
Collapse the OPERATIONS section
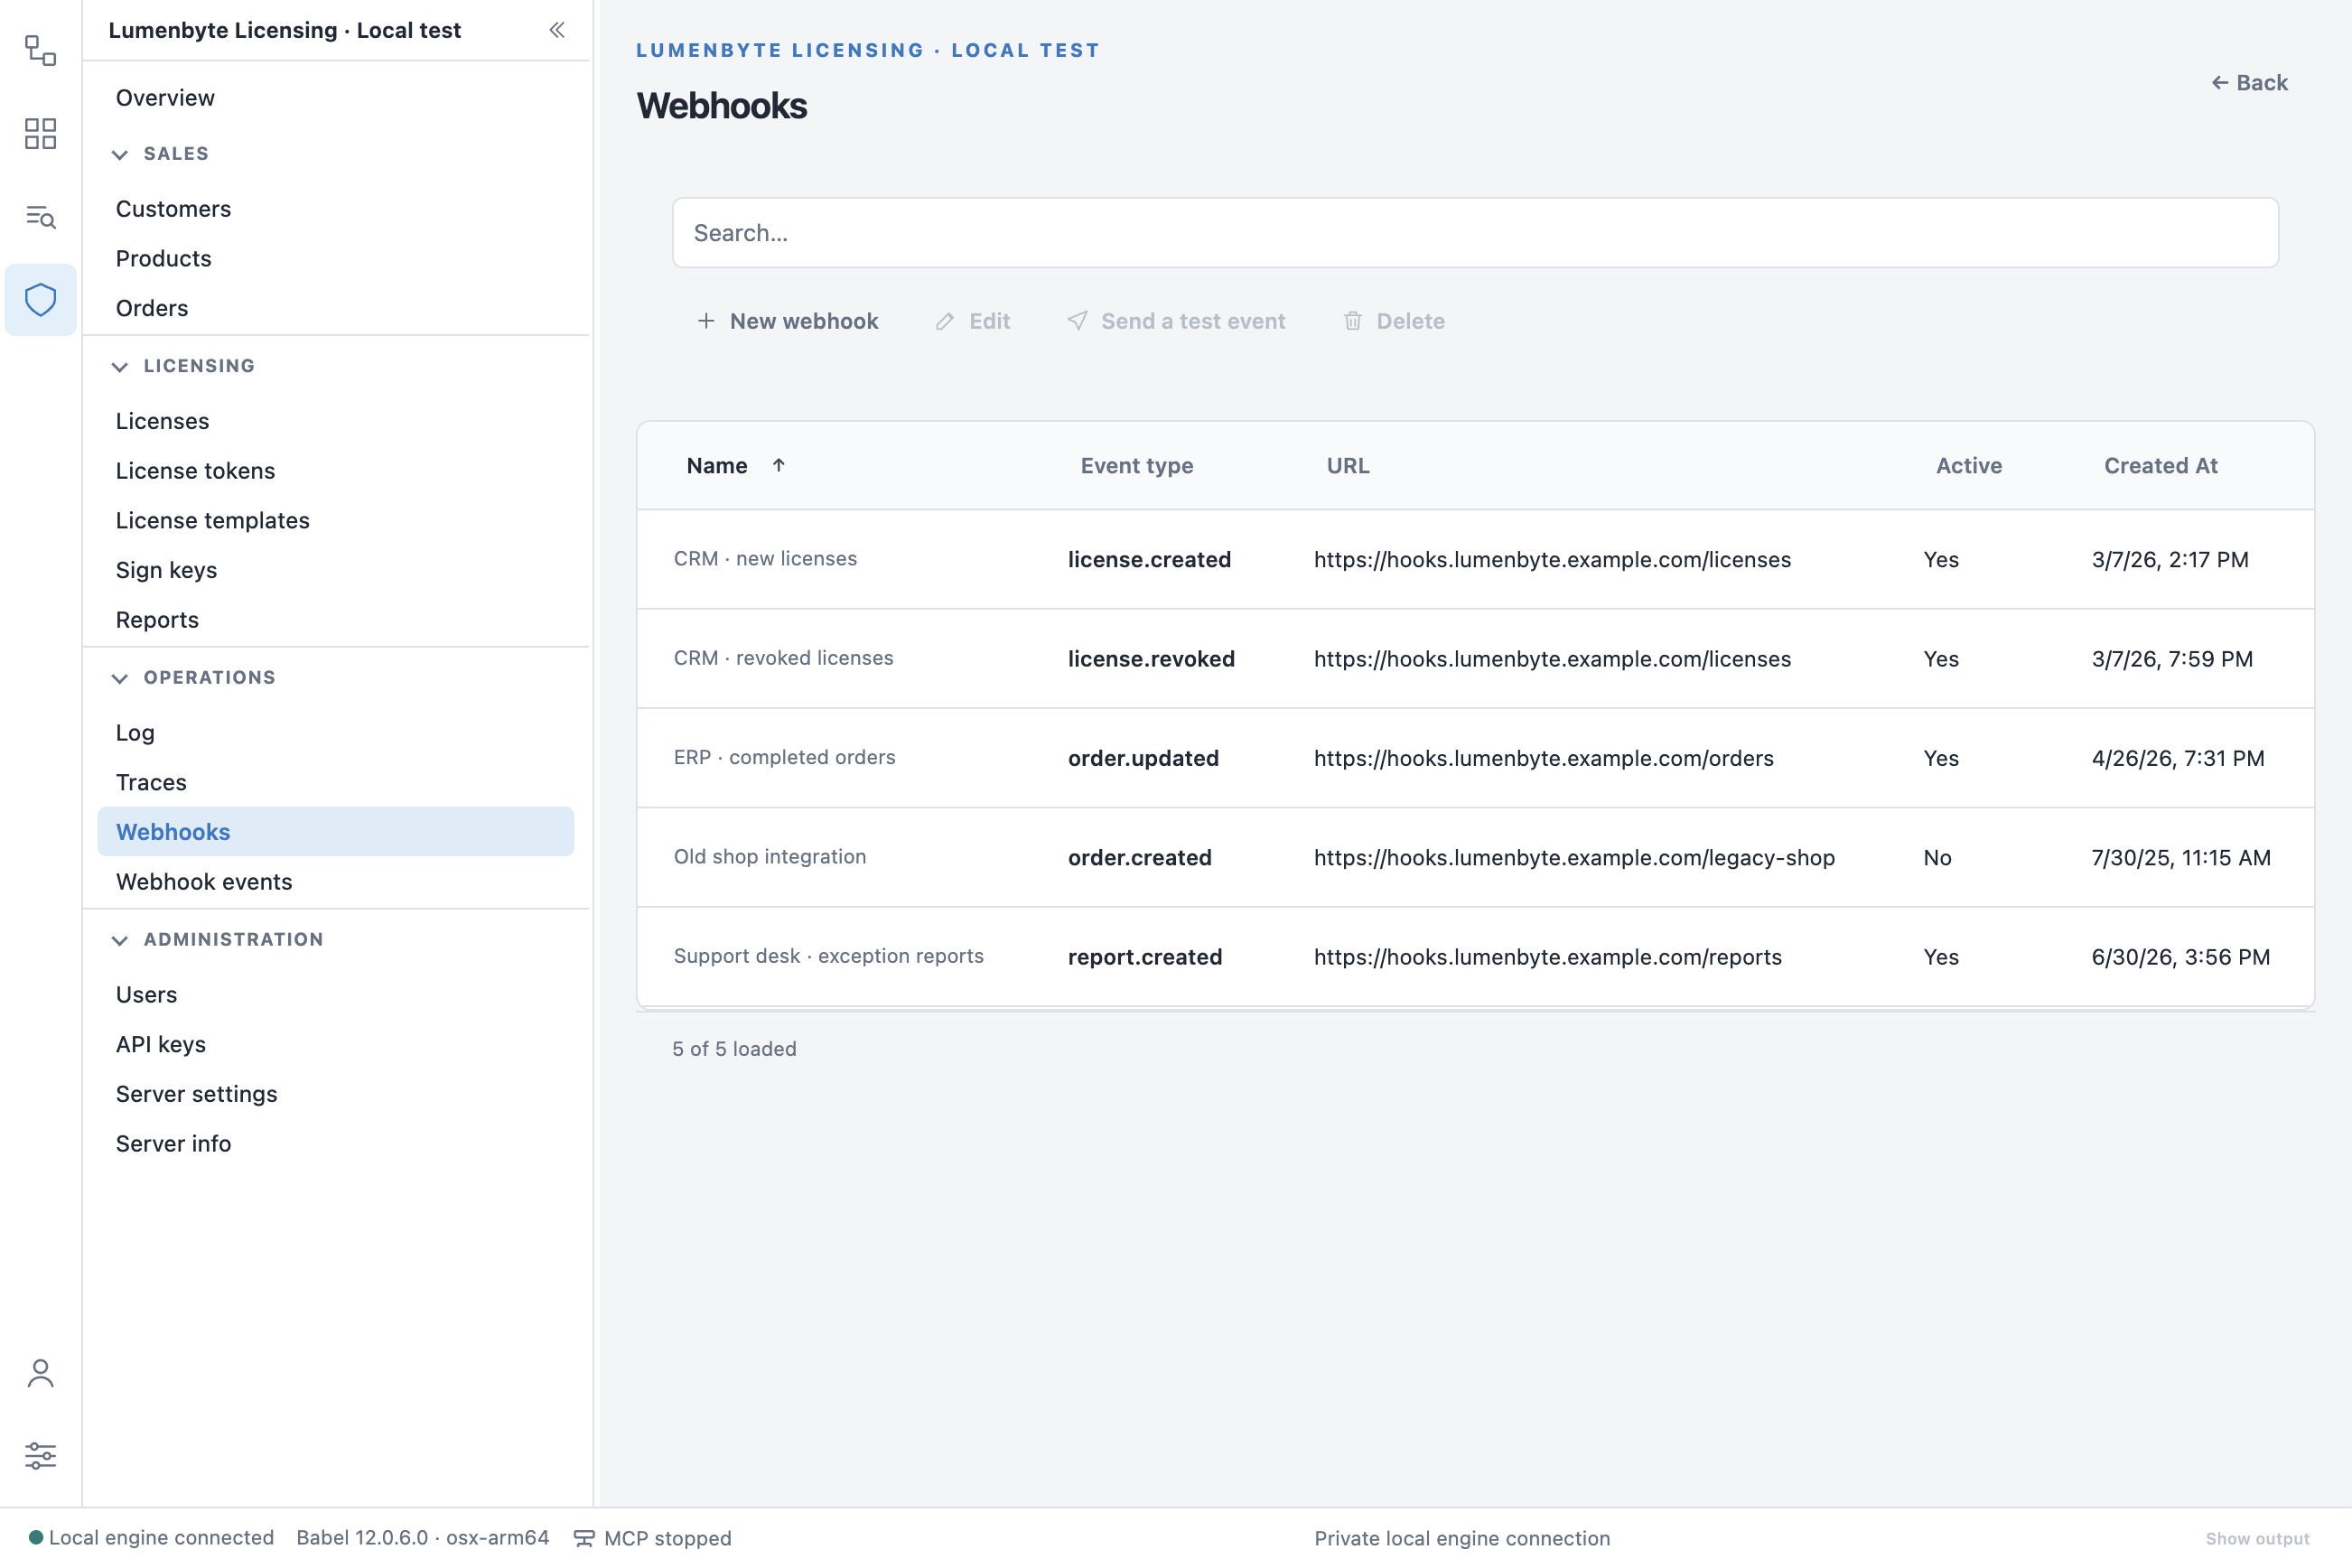point(120,678)
